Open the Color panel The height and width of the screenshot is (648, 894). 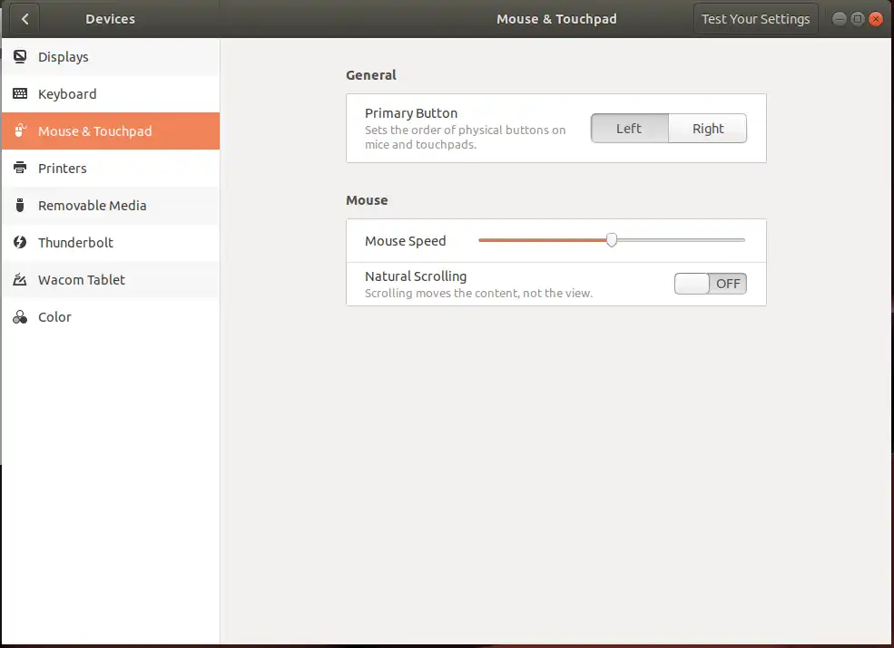111,316
